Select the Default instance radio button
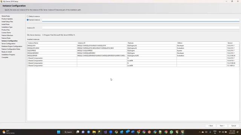The height and width of the screenshot is (135, 241). 27,16
